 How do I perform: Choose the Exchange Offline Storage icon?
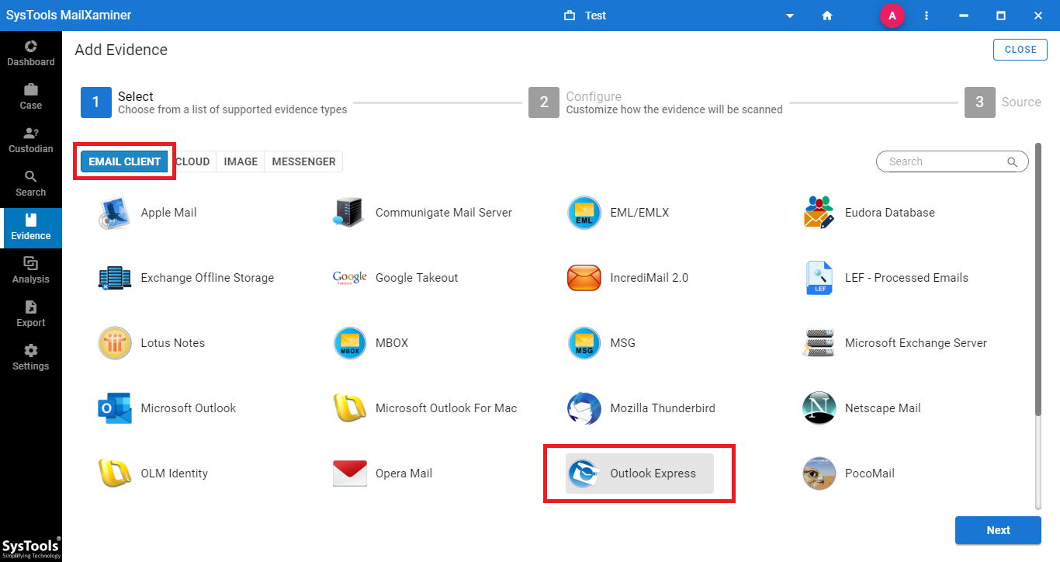coord(115,278)
